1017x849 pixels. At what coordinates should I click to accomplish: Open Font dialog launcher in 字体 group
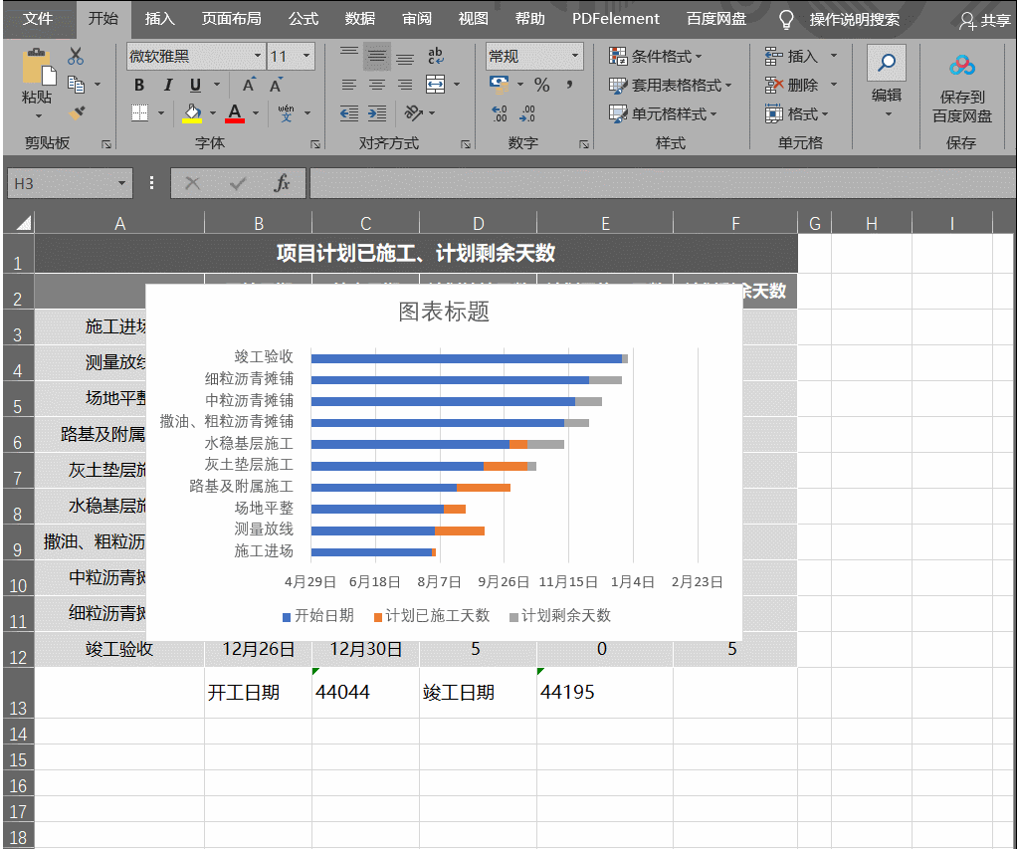315,144
